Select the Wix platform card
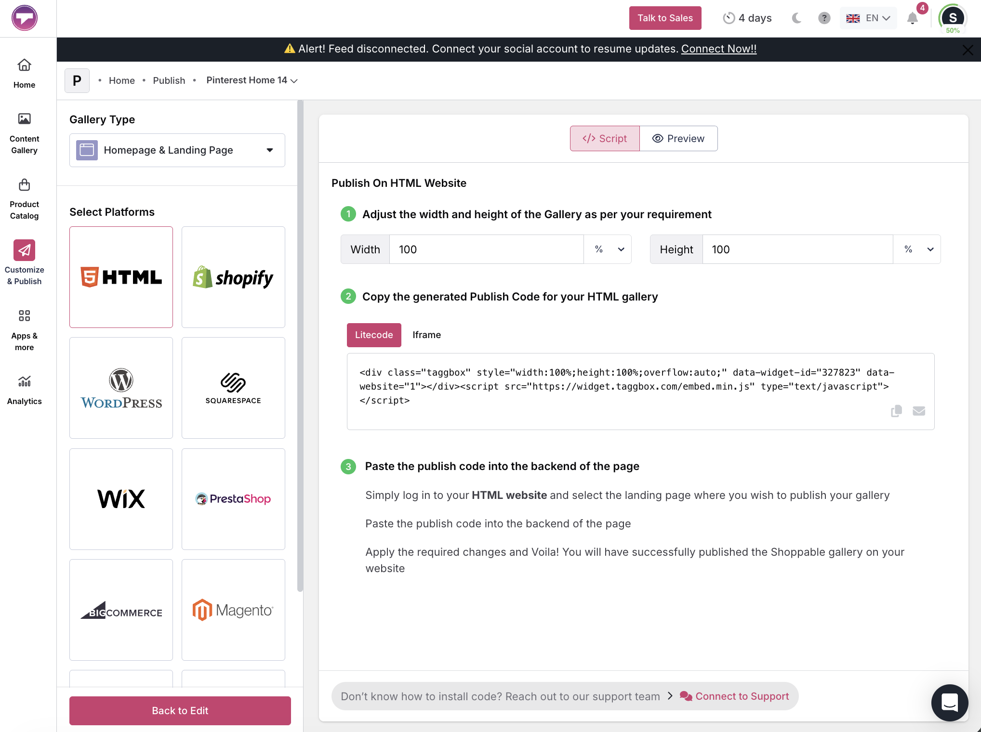The height and width of the screenshot is (732, 981). [x=121, y=499]
